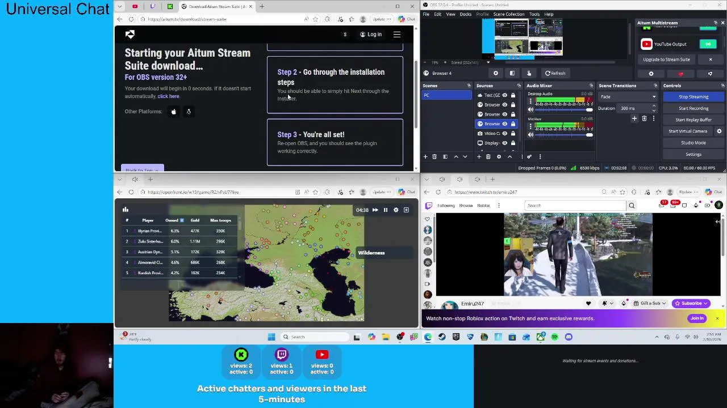Follow Emiru247 with the heart icon
Viewport: 727px width, 408px height.
coord(588,304)
